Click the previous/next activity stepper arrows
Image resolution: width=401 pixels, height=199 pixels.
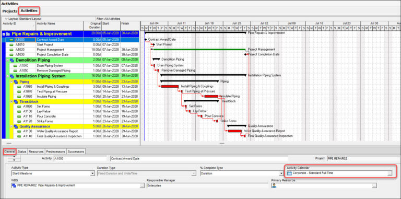point(14,158)
